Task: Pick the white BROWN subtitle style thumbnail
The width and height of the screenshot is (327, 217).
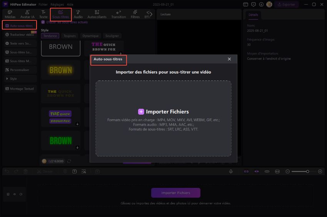Action: pos(61,48)
